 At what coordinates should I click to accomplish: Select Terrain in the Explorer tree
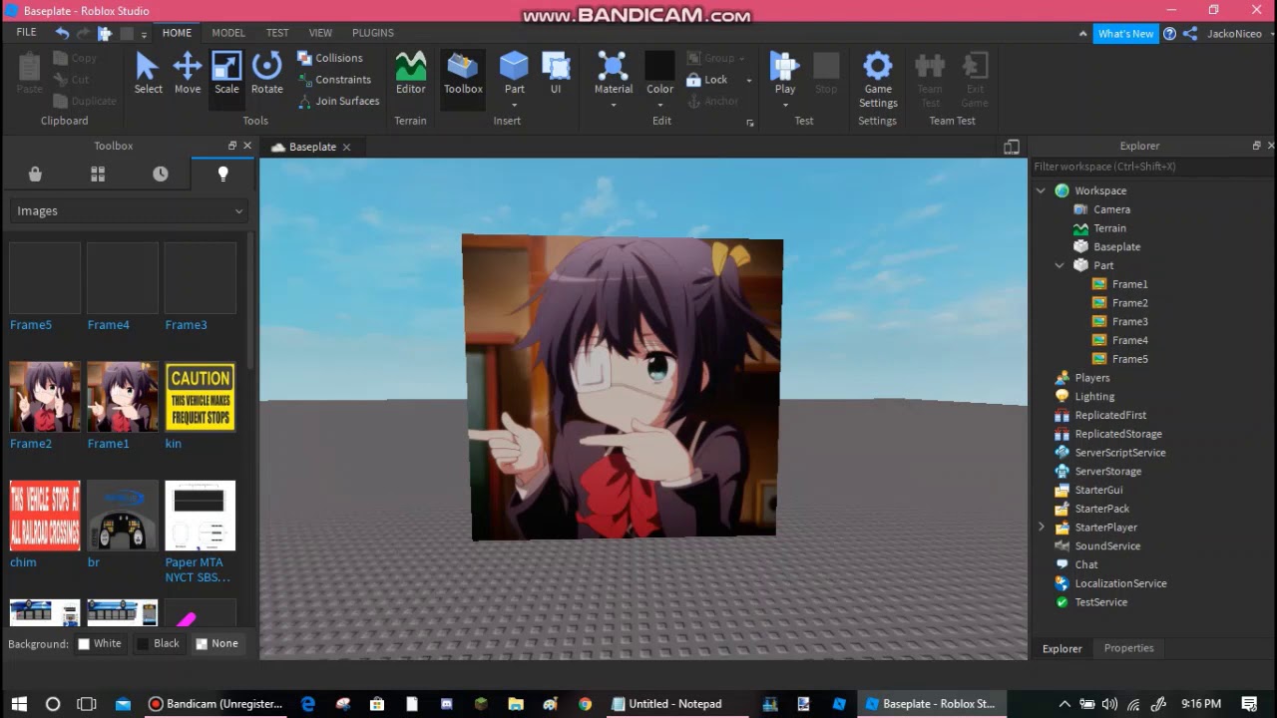pos(1109,228)
